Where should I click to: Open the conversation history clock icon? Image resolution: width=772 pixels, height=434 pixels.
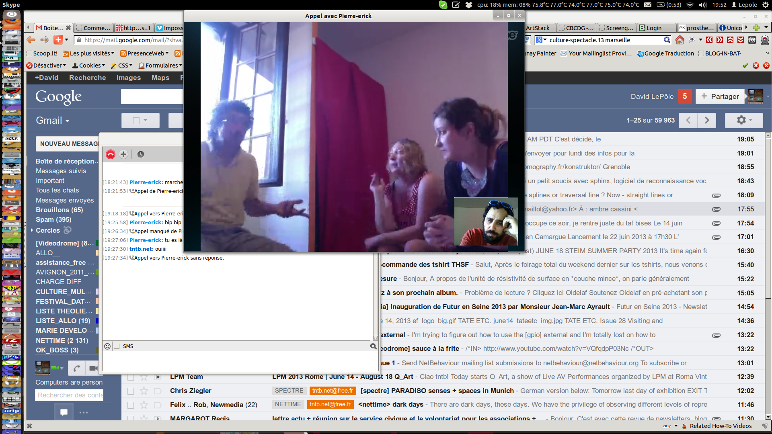point(141,154)
